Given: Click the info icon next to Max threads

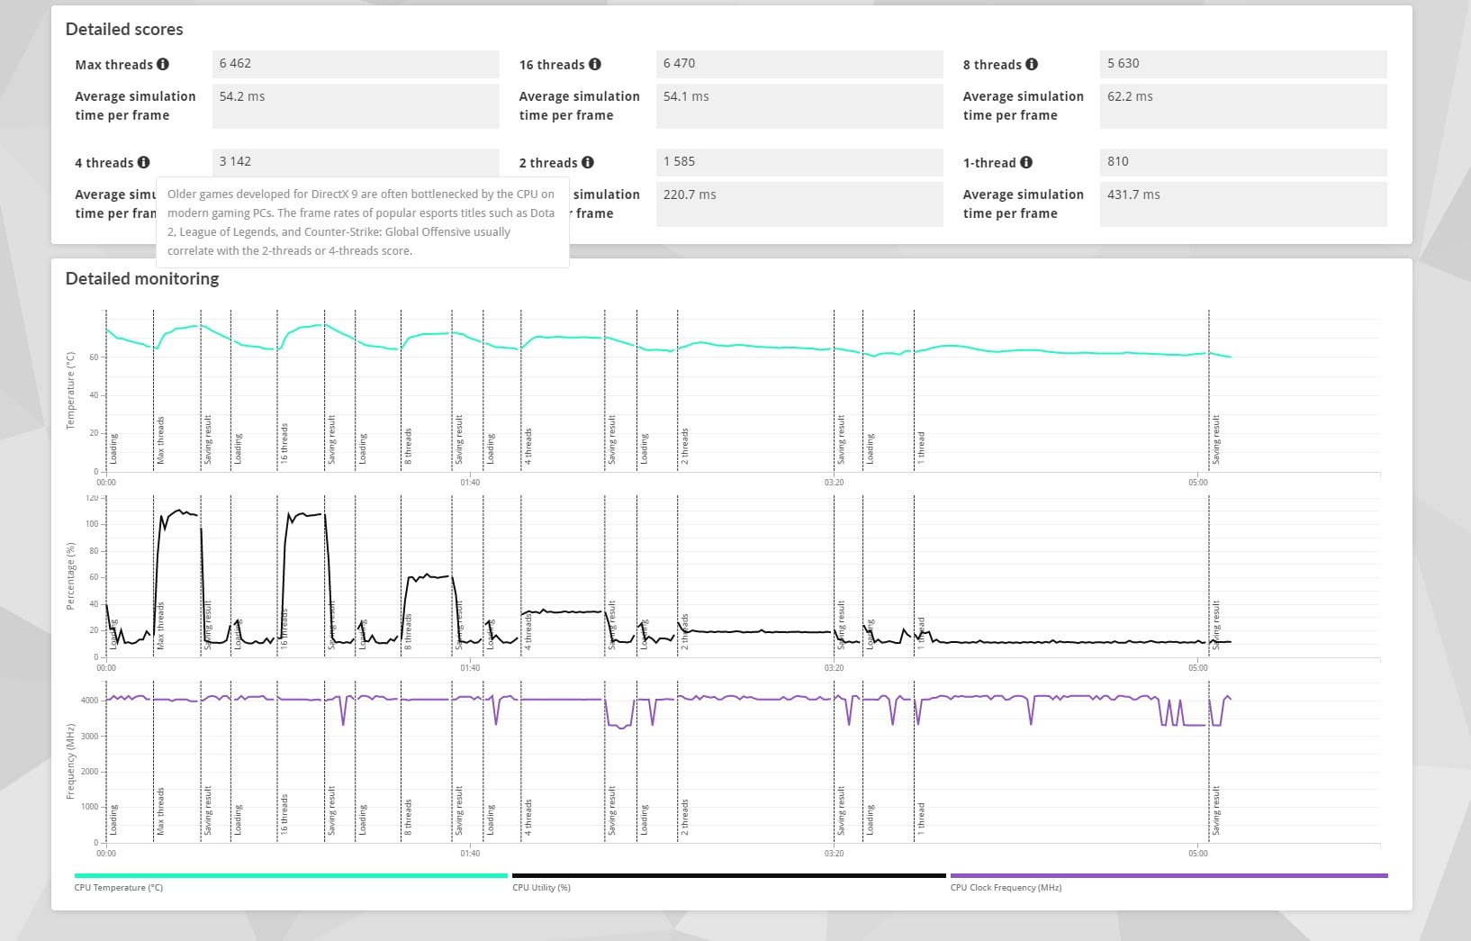Looking at the screenshot, I should coord(163,64).
